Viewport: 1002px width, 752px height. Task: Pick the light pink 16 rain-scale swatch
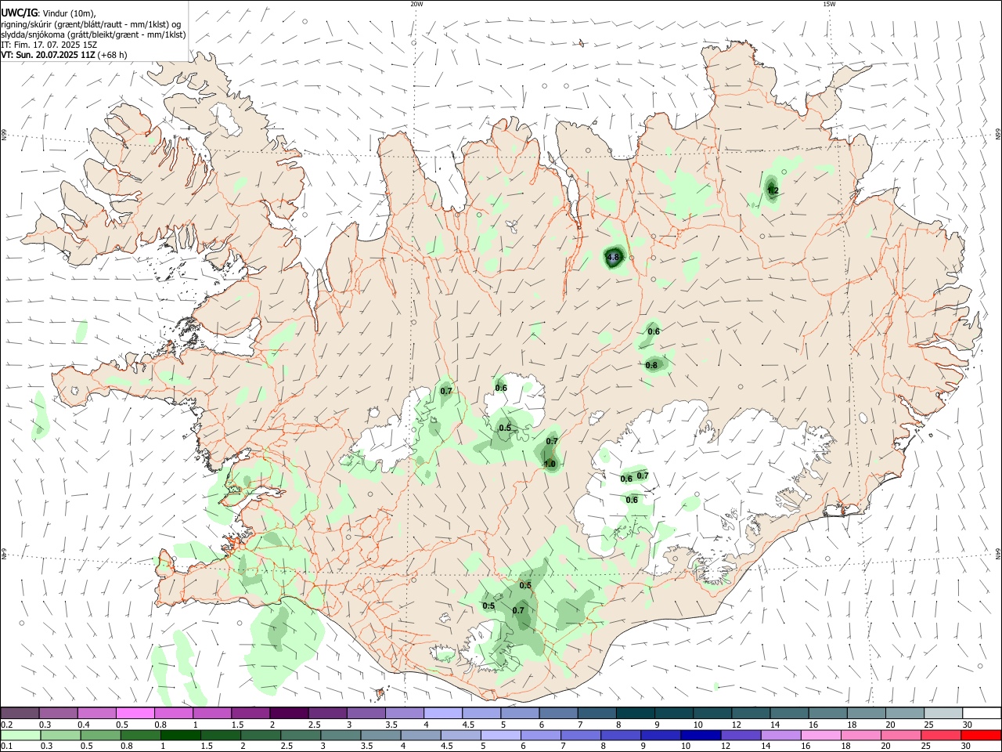click(820, 735)
